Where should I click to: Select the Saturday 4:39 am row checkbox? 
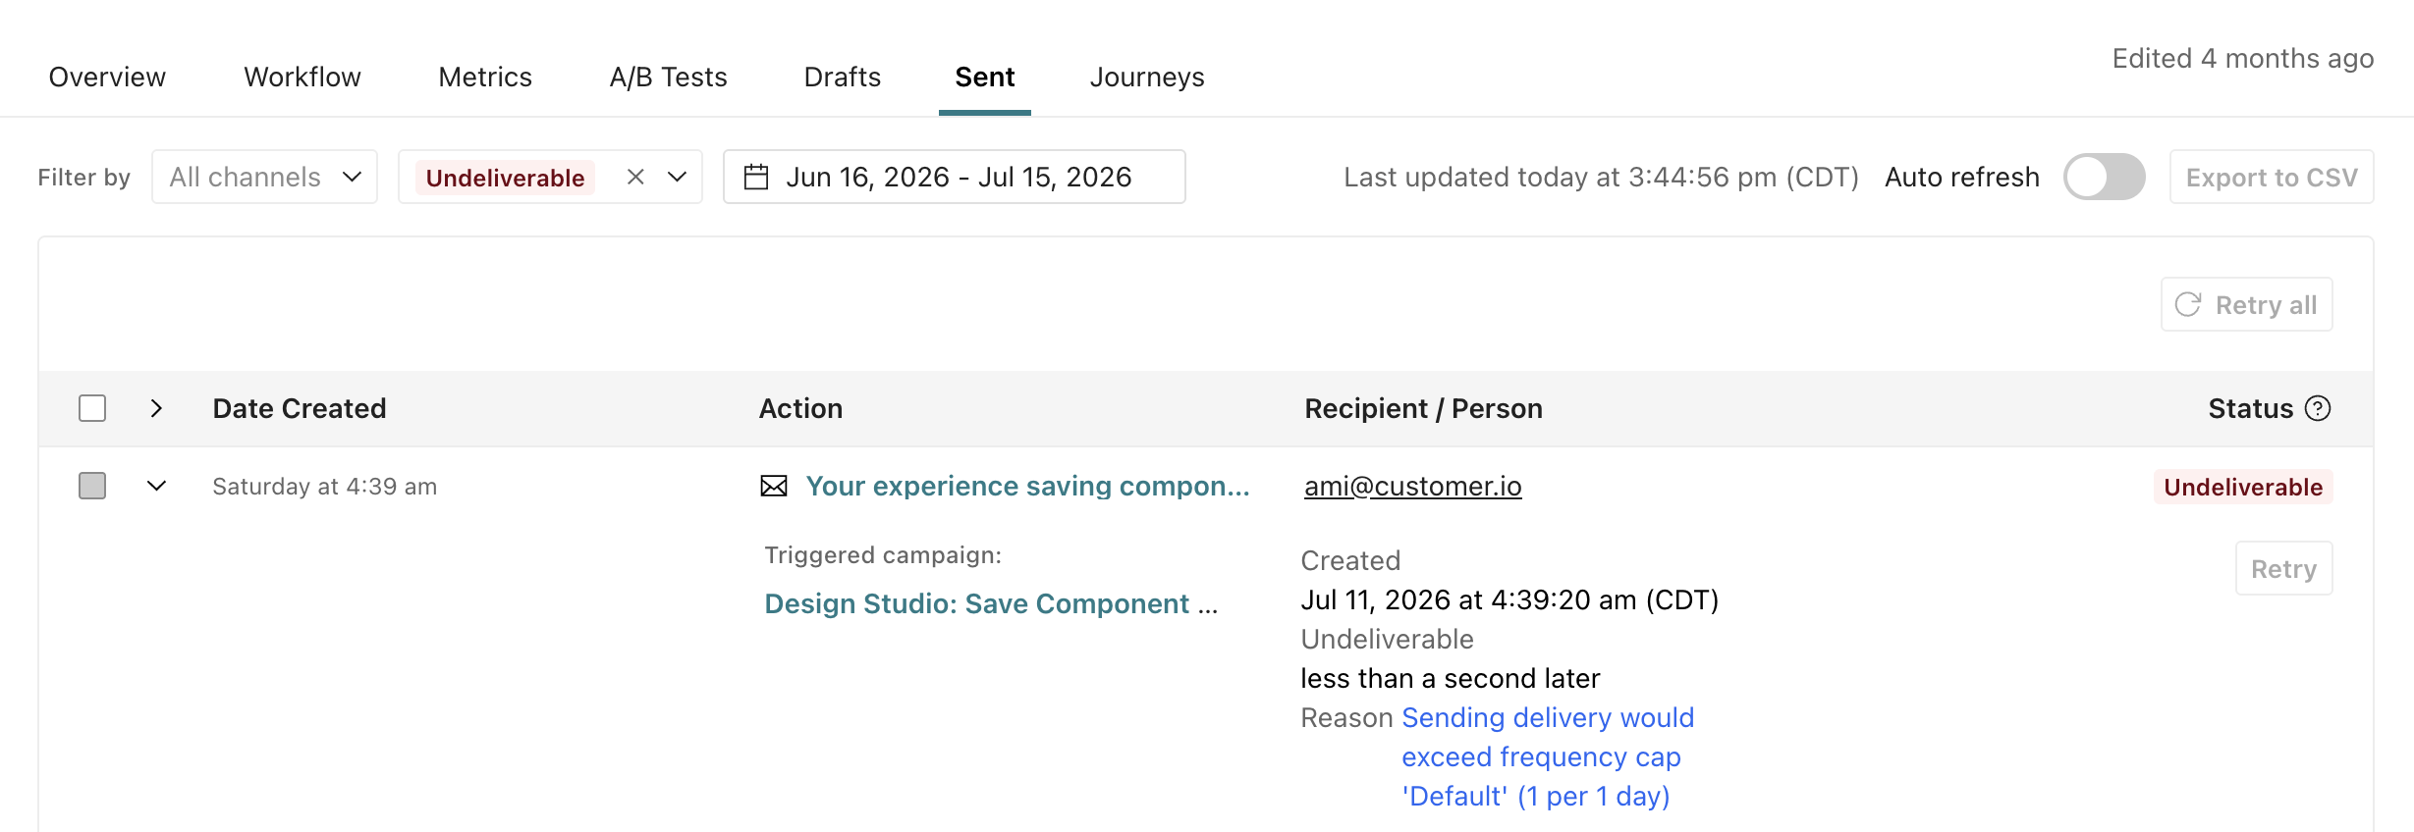click(x=92, y=486)
